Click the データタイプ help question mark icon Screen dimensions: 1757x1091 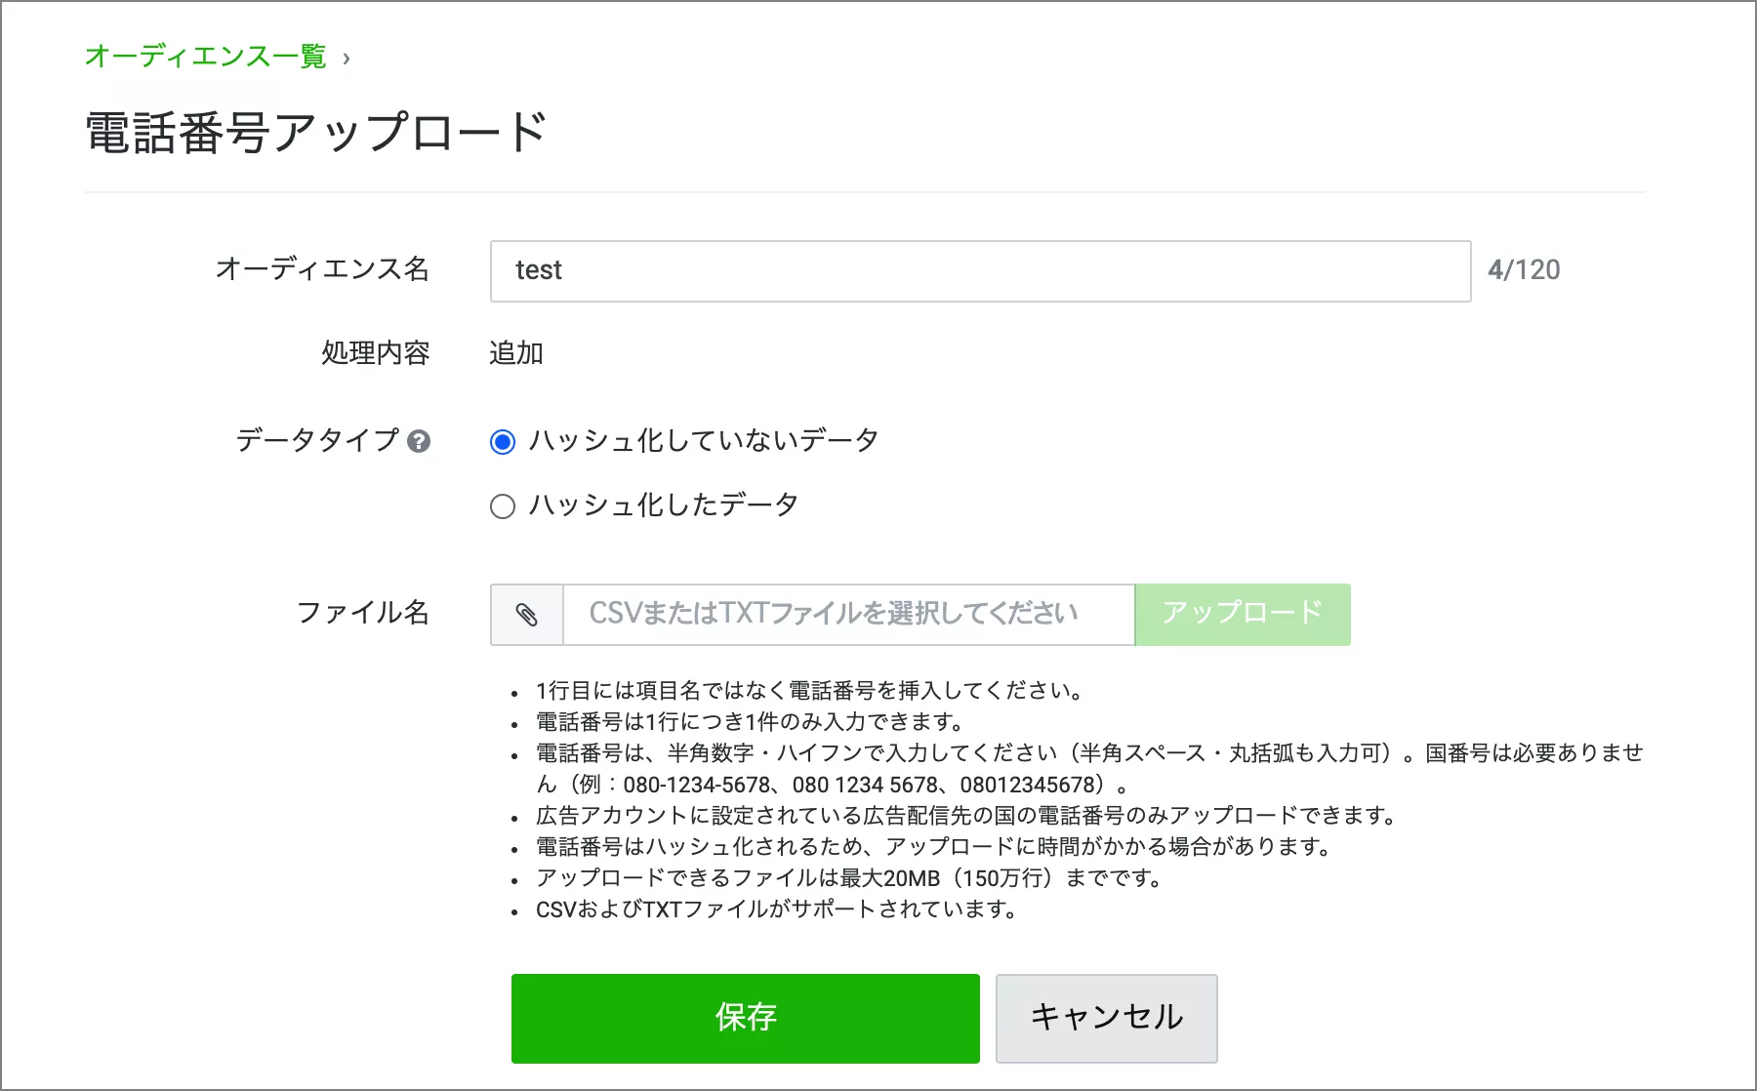(419, 441)
